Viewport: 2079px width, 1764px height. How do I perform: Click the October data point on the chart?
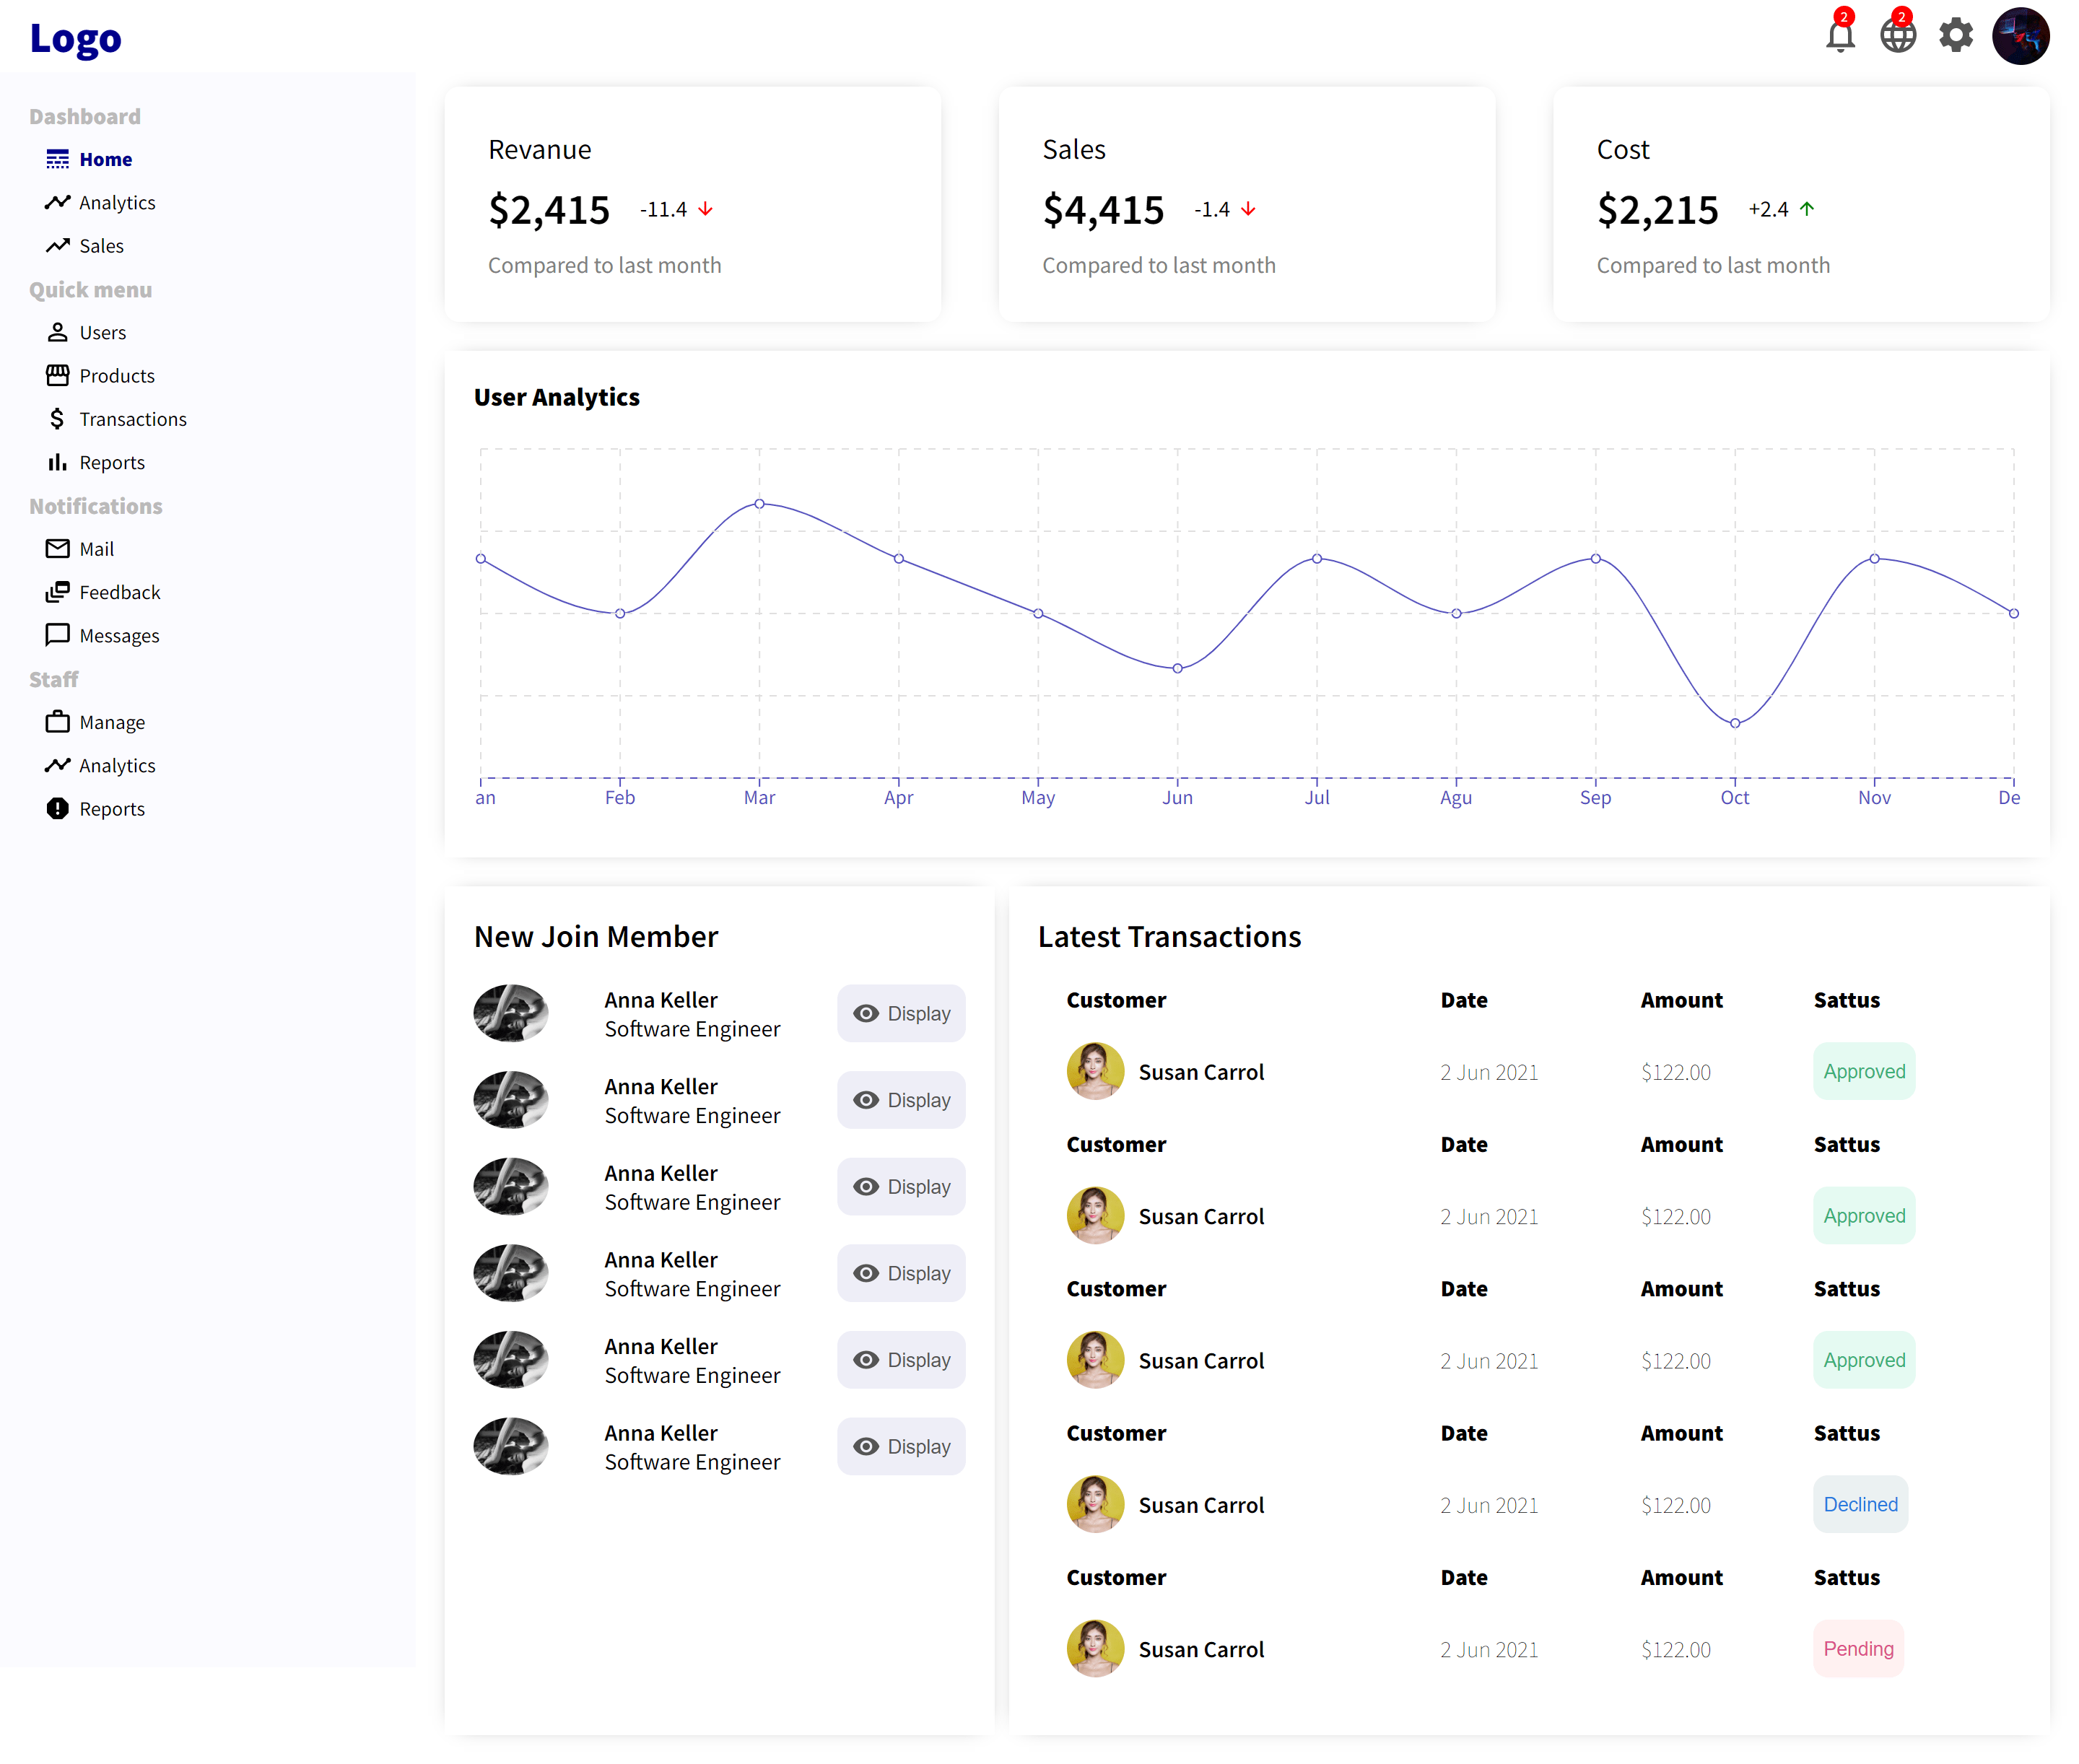pyautogui.click(x=1735, y=723)
